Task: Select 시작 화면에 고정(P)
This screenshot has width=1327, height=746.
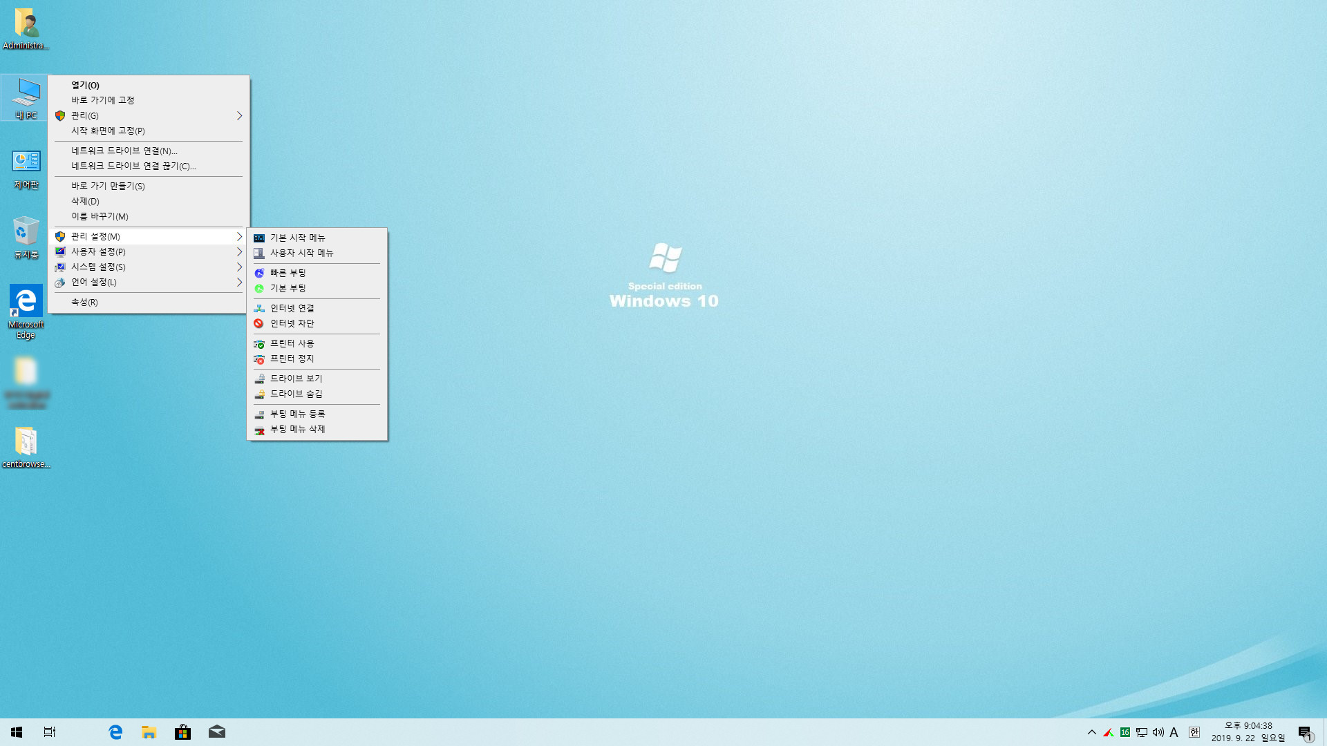Action: (x=149, y=131)
